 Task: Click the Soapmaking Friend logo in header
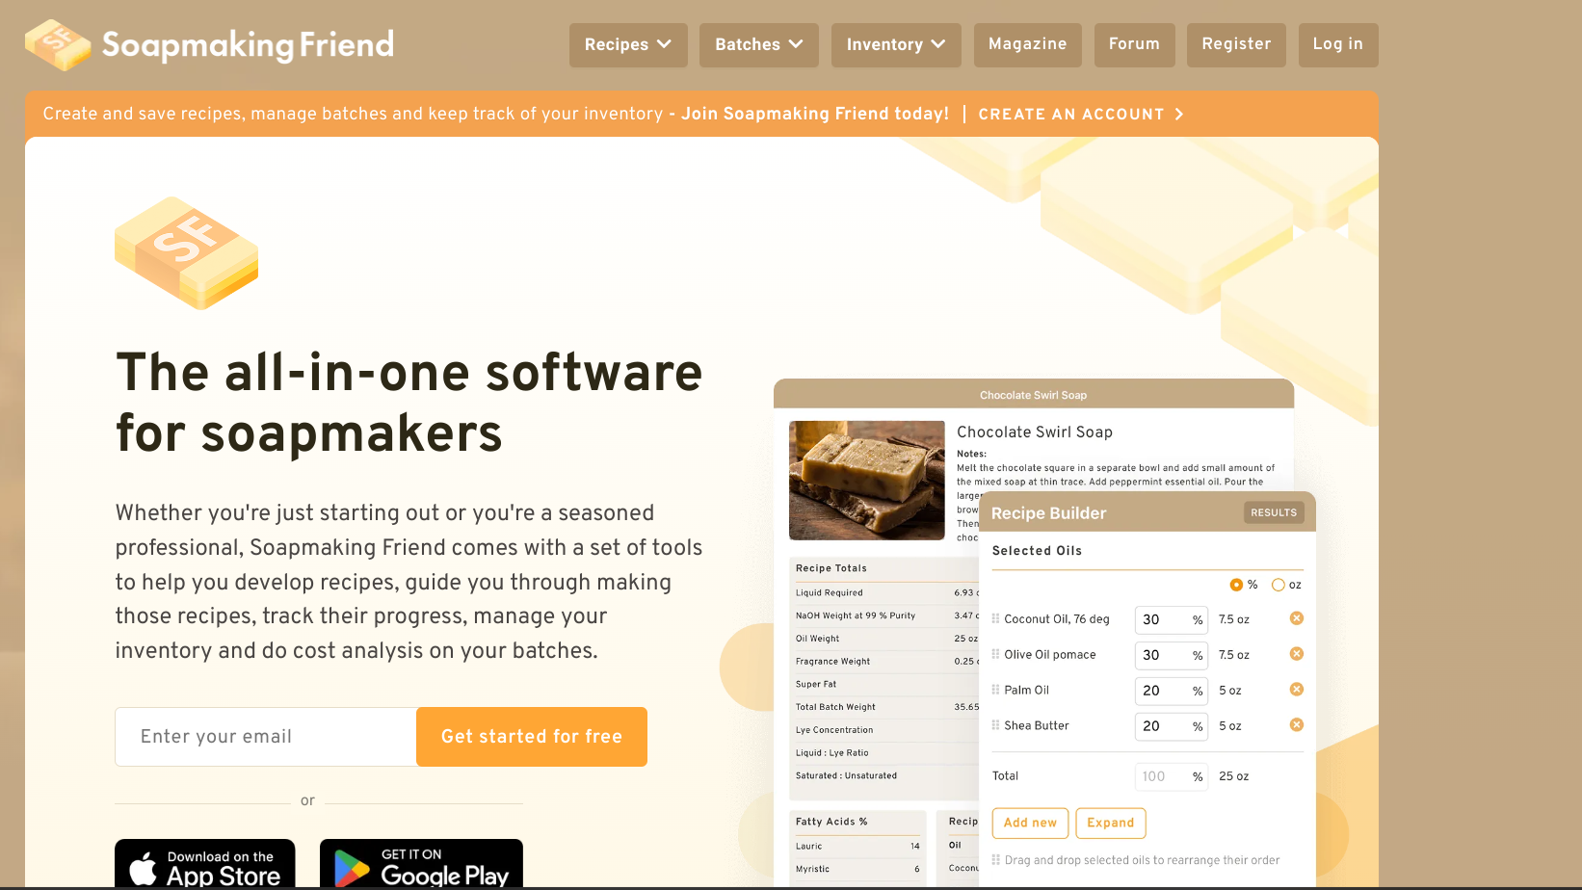pyautogui.click(x=209, y=44)
